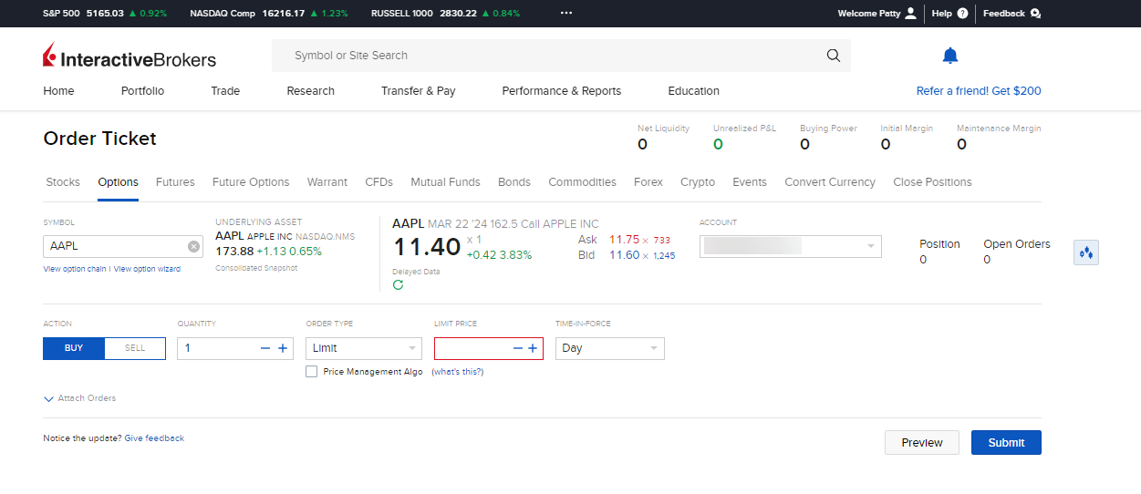Enable the Price Management Algo checkbox
The image size is (1141, 494).
click(x=312, y=372)
